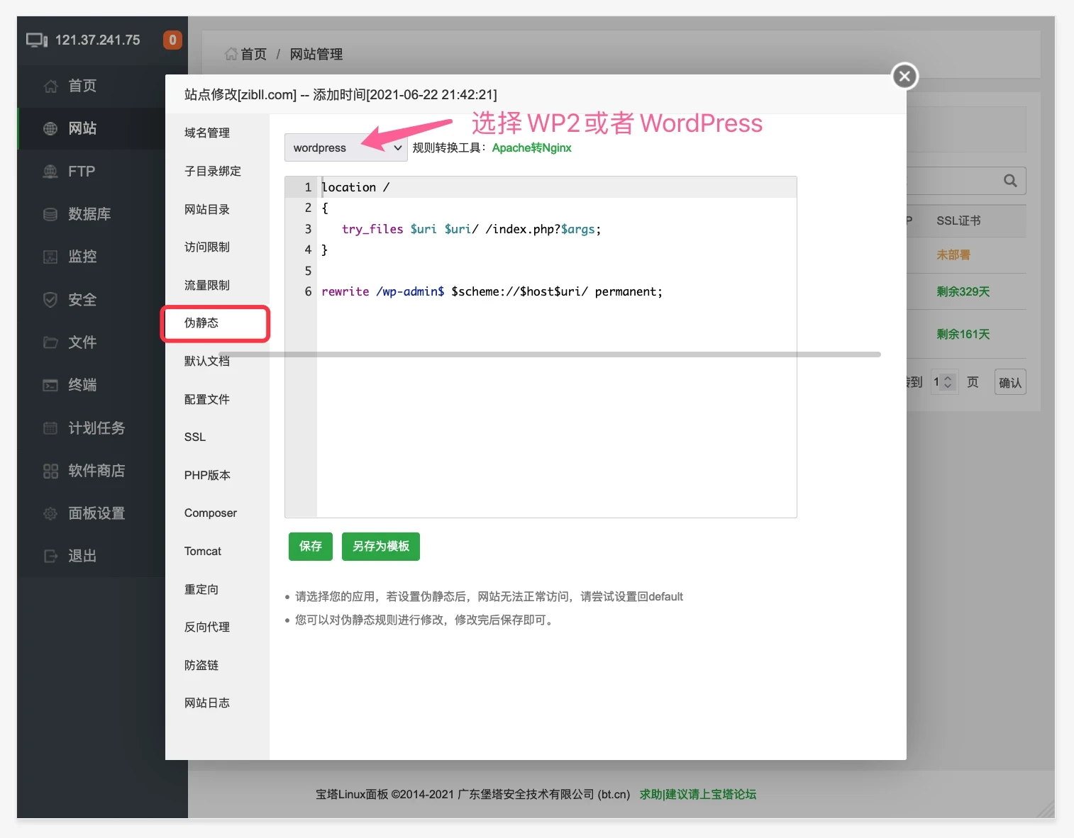
Task: Open the 安全 security icon
Action: coord(50,299)
